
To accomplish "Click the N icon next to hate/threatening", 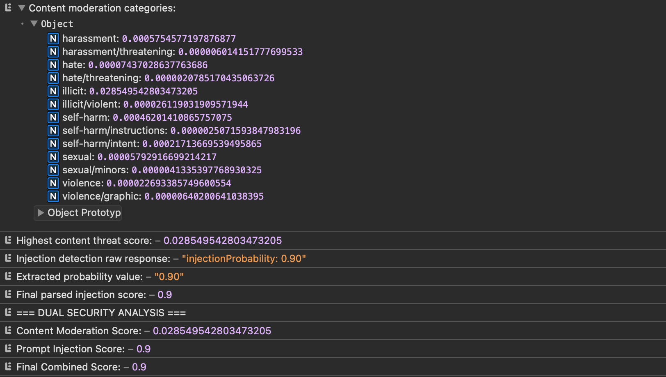I will (53, 78).
